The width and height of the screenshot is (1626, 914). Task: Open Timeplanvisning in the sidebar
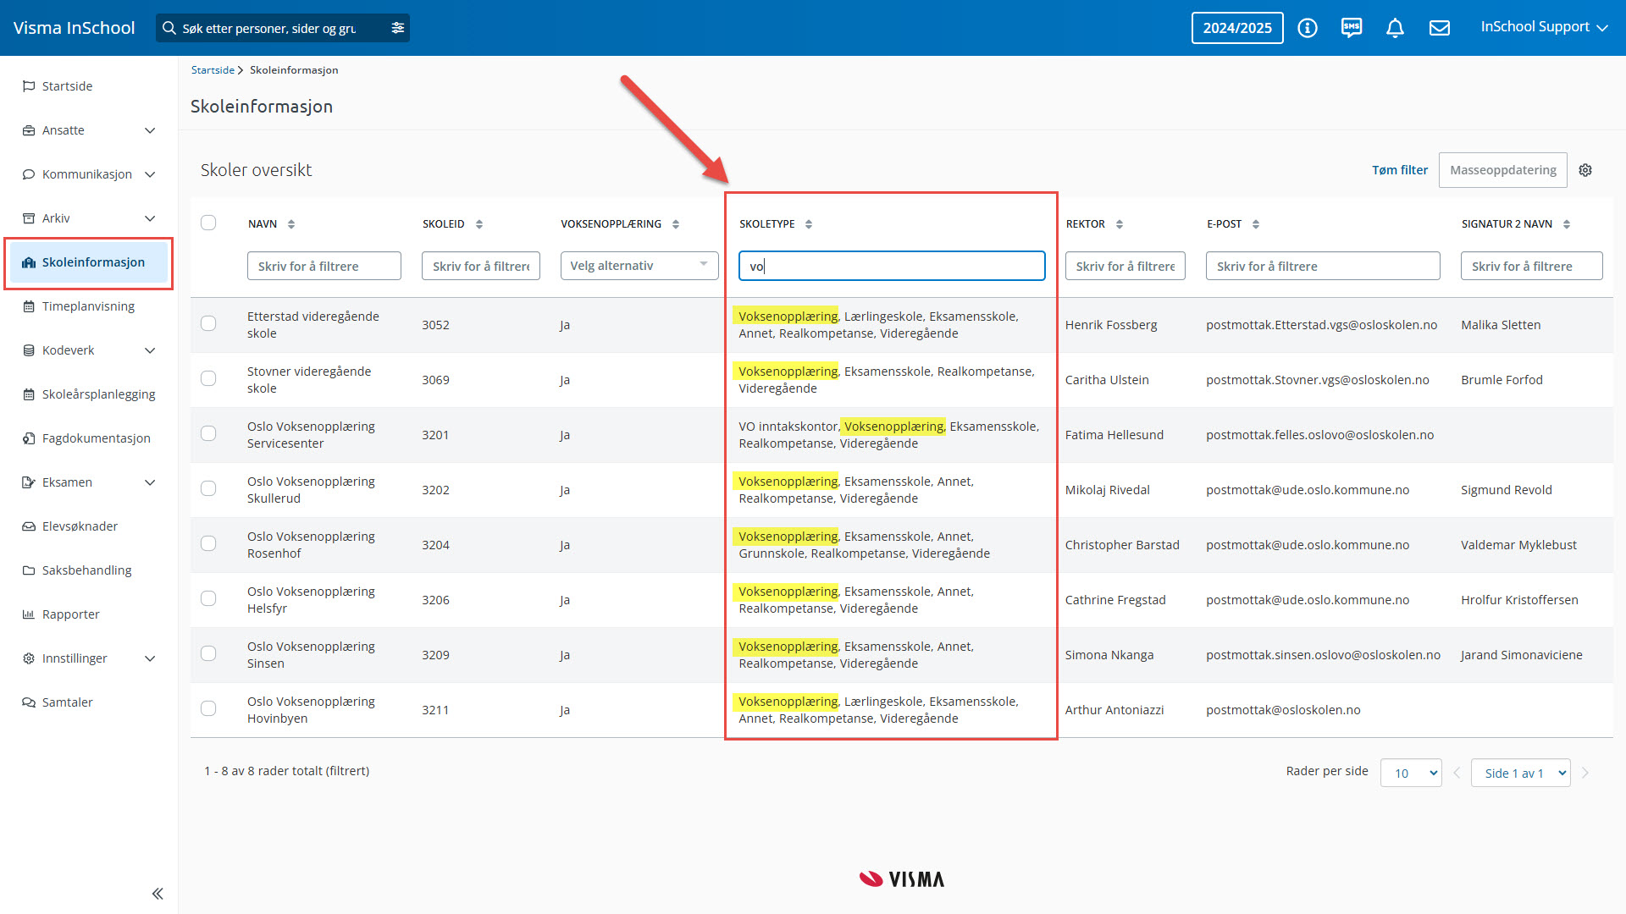coord(89,306)
